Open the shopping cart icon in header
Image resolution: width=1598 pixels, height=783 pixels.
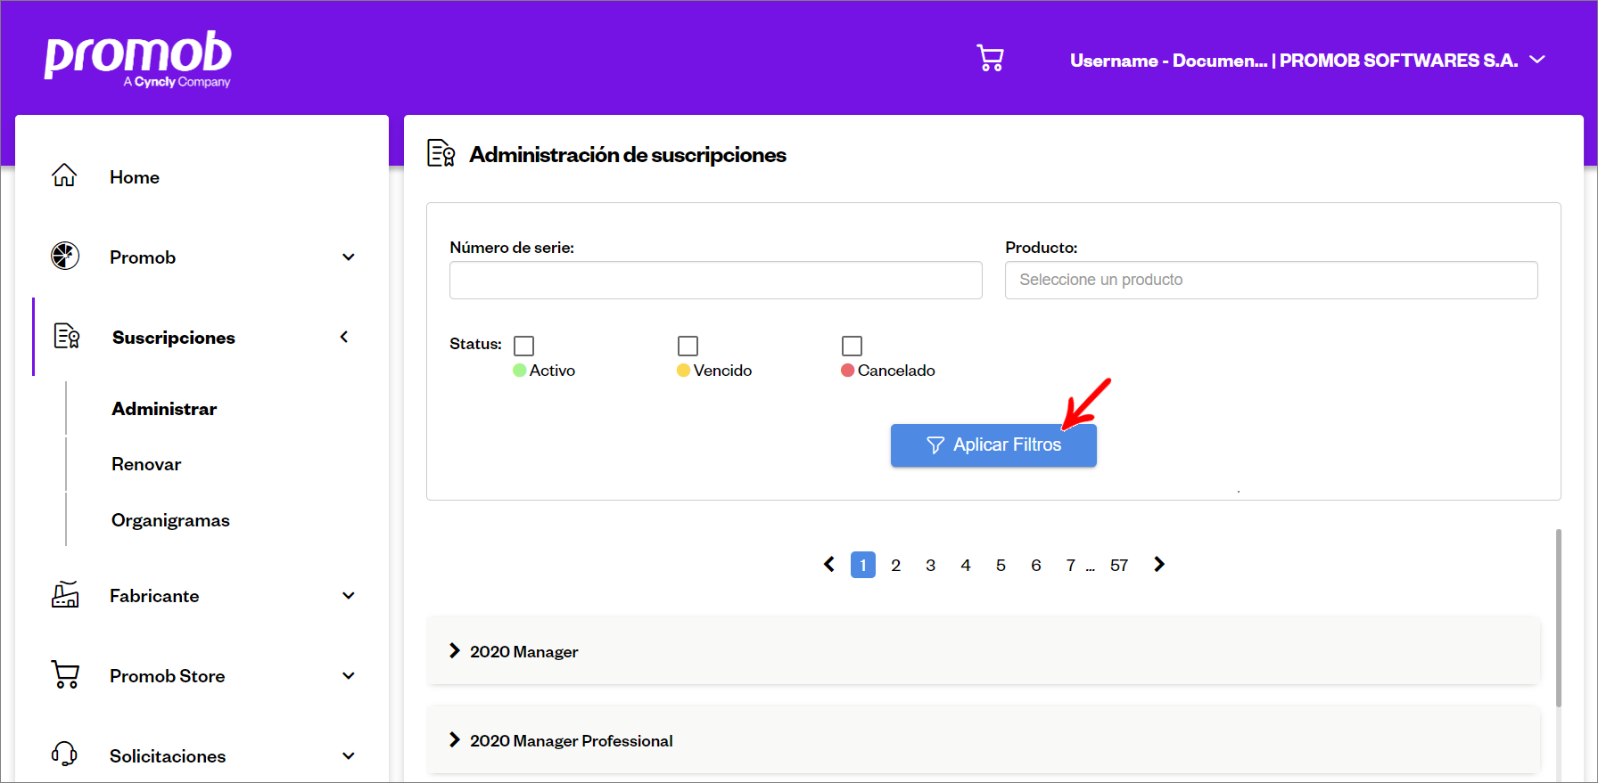(x=990, y=59)
